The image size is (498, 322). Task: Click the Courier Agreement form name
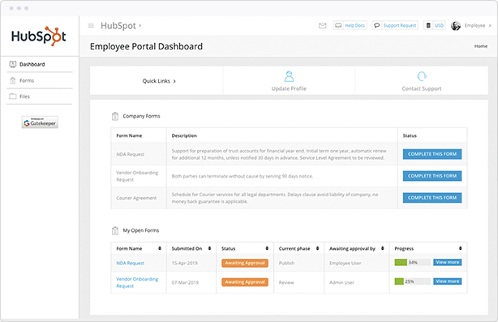pos(136,198)
